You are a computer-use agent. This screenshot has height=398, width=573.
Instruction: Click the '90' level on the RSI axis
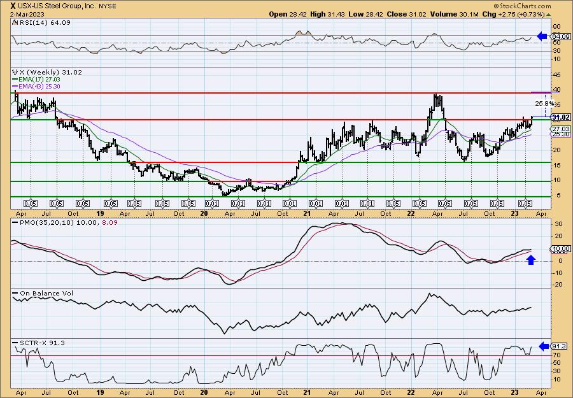tap(556, 27)
